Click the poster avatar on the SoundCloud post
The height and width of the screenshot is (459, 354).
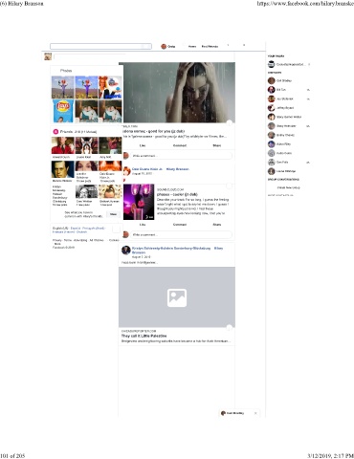(126, 171)
